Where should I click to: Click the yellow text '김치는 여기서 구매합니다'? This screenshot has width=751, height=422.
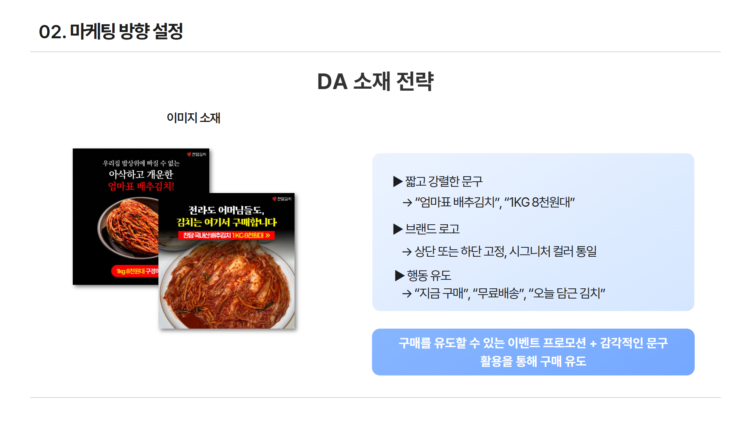pos(226,222)
